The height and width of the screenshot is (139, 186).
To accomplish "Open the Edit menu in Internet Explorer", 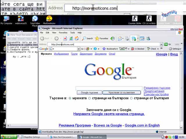I will click(47, 33).
